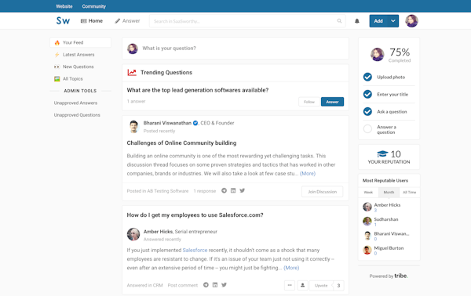Click the 1 answer text

tap(136, 101)
